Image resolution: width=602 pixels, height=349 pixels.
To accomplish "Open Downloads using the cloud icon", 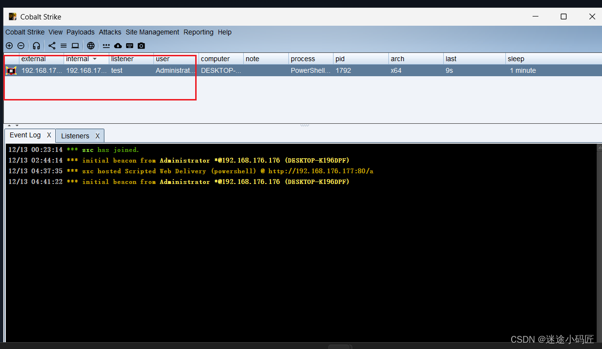I will tap(118, 45).
